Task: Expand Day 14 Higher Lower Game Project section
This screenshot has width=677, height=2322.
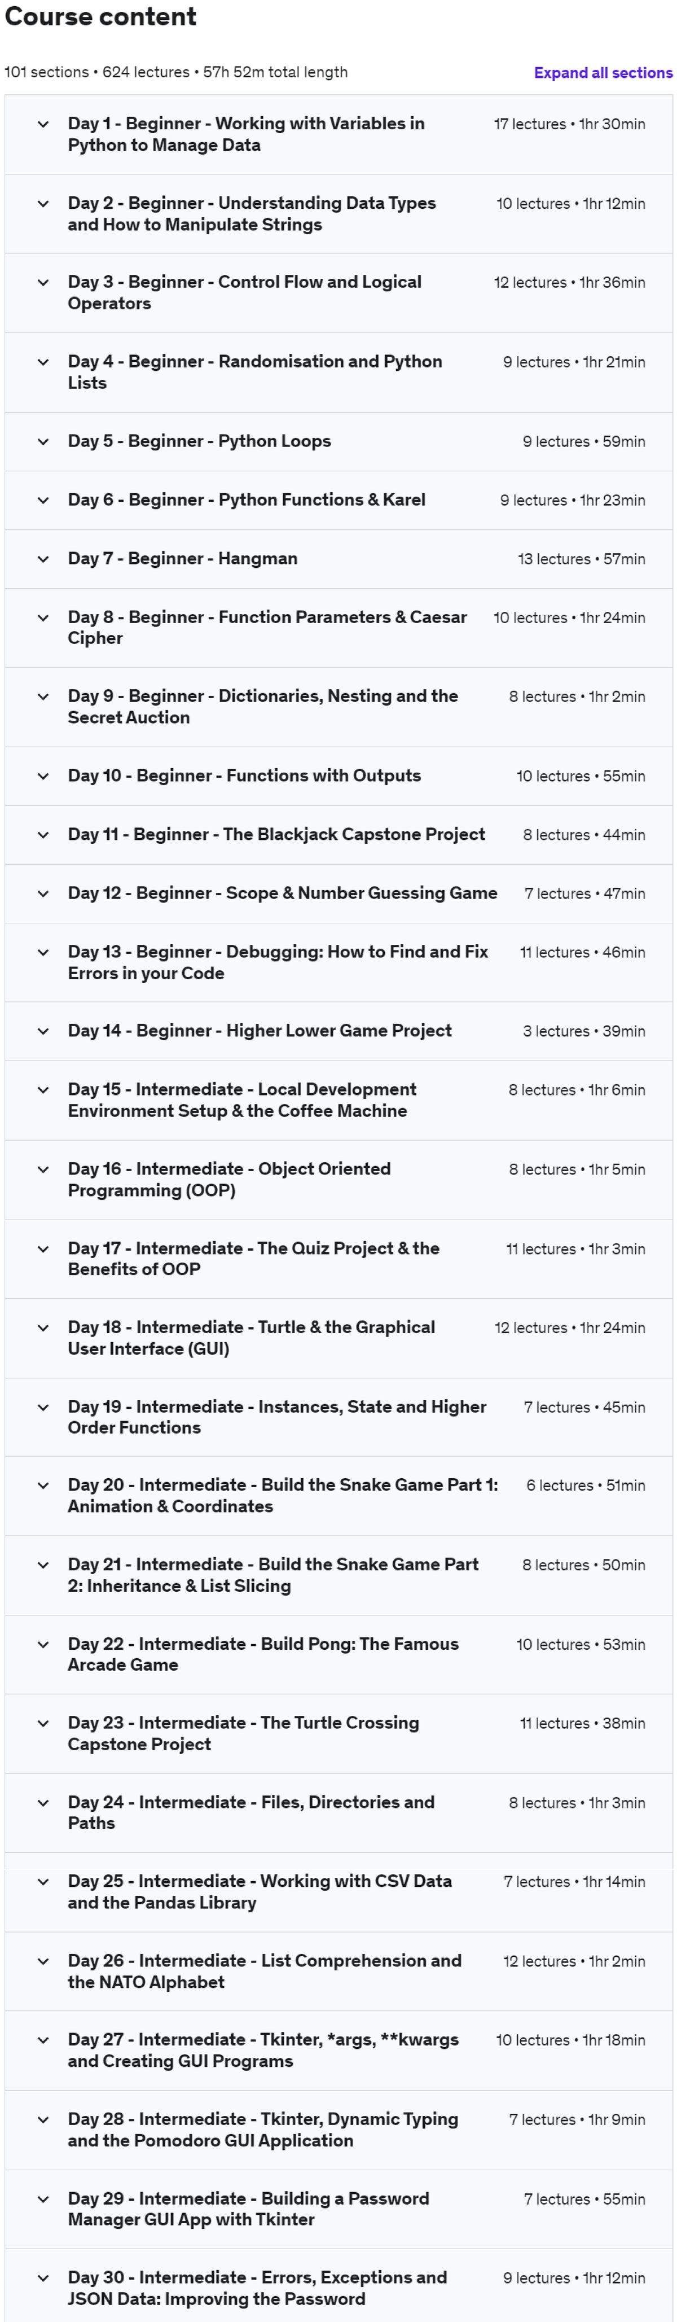Action: 261,1031
